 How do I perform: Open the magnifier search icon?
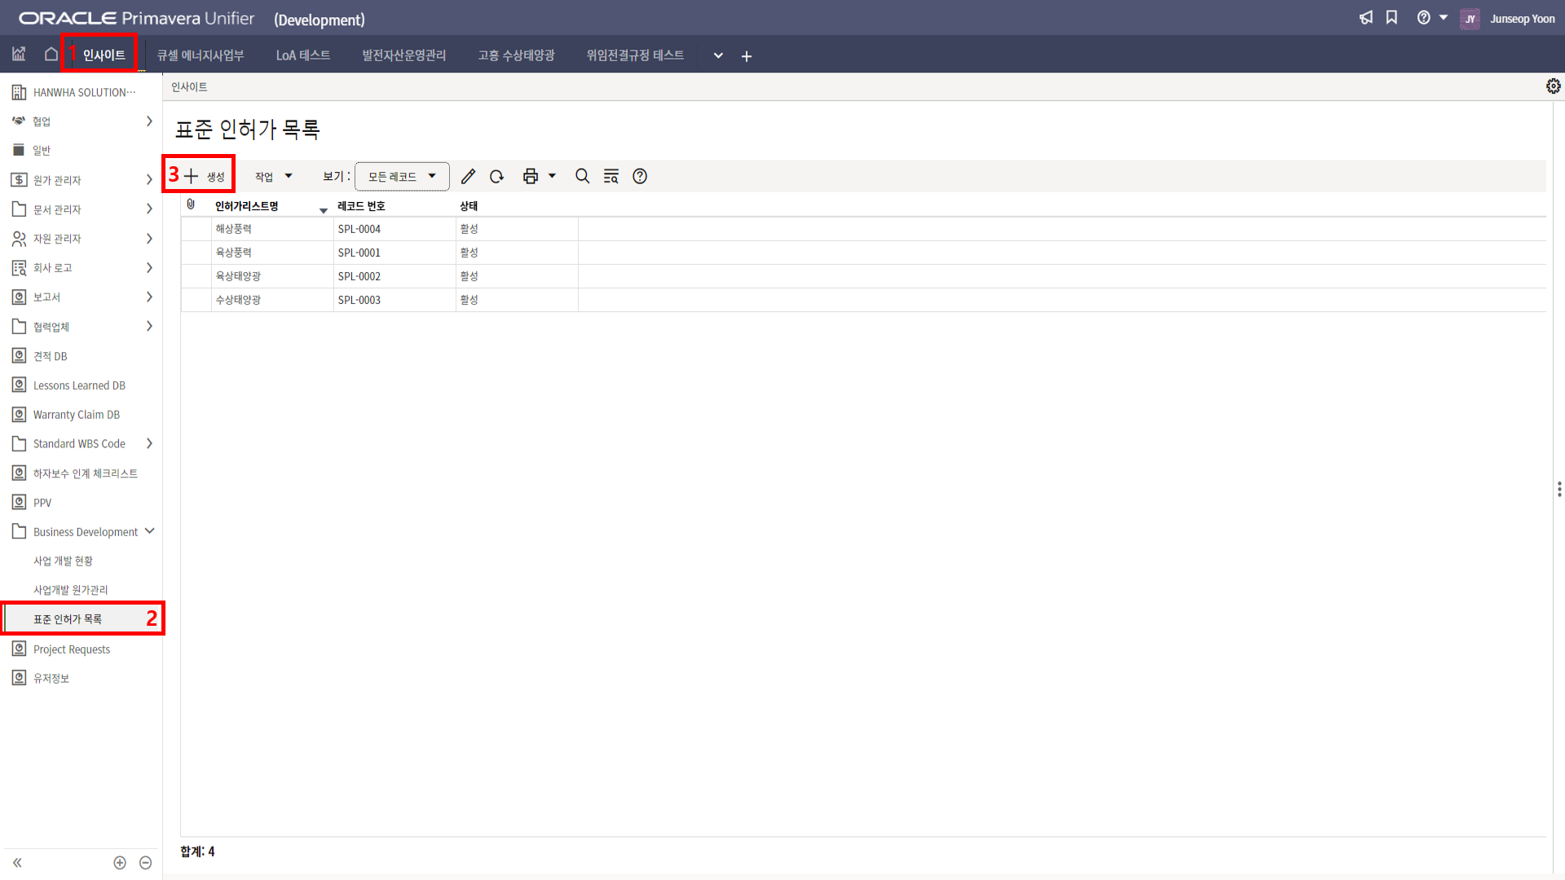point(582,176)
